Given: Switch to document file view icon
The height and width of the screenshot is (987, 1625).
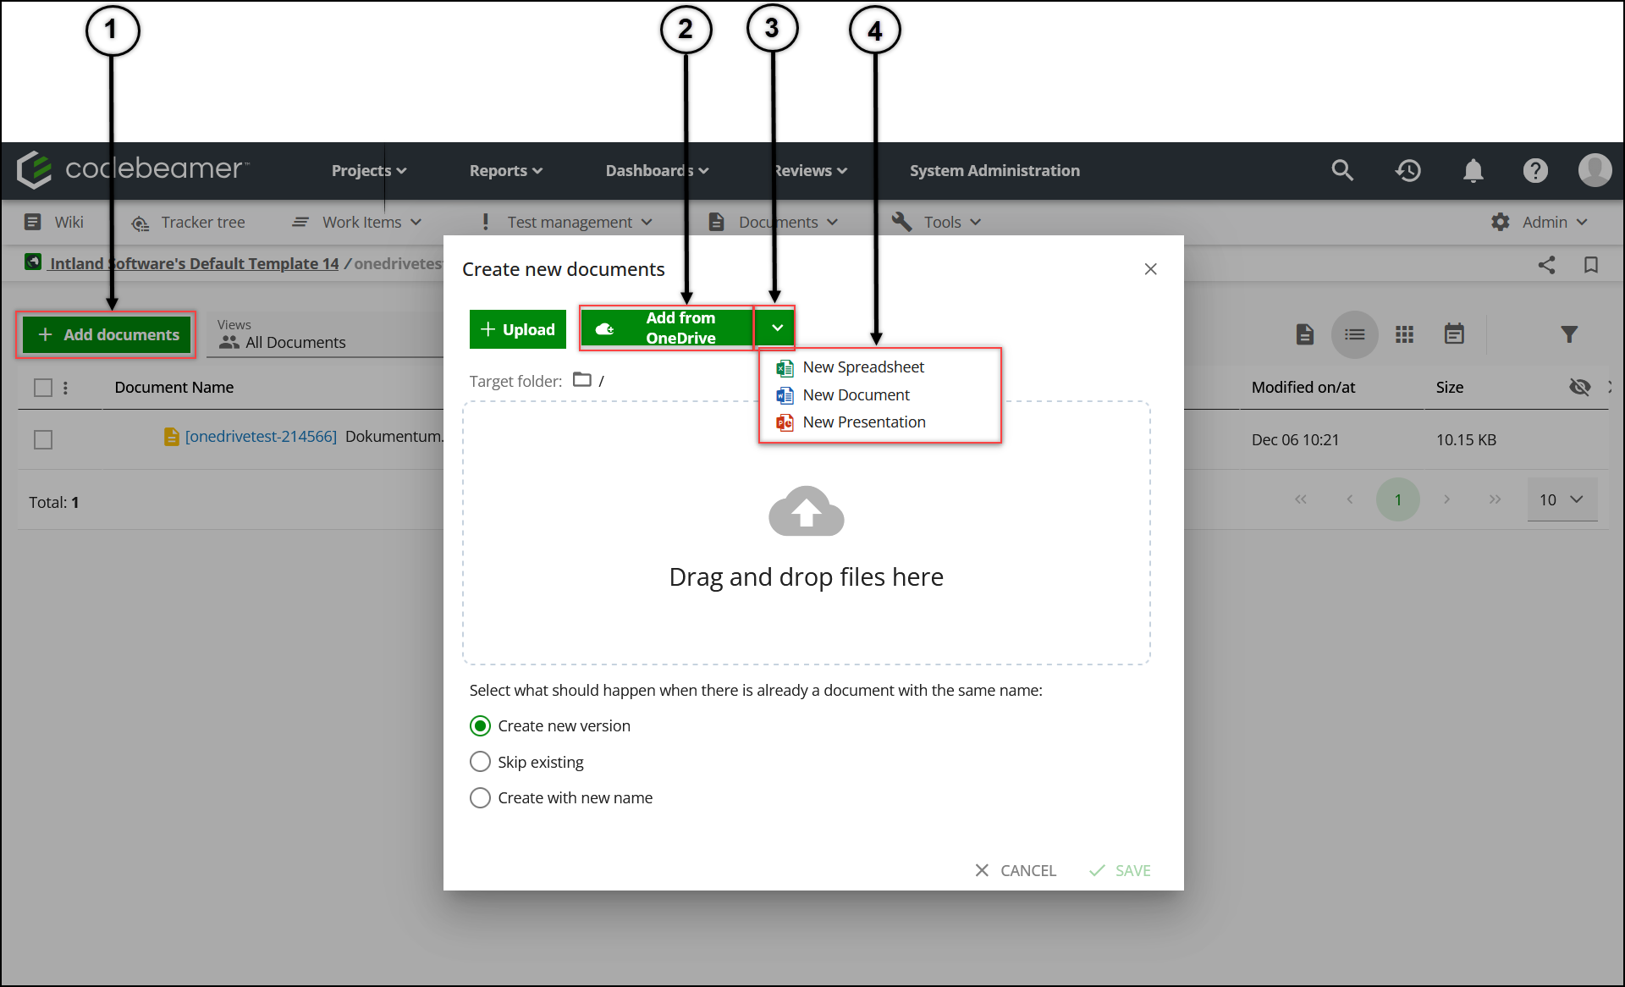Looking at the screenshot, I should pyautogui.click(x=1305, y=334).
